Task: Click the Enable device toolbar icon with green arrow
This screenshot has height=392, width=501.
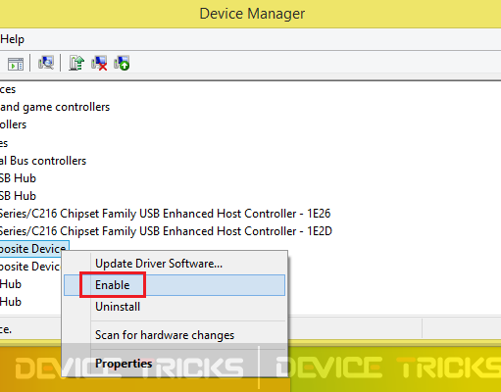Action: pyautogui.click(x=122, y=63)
